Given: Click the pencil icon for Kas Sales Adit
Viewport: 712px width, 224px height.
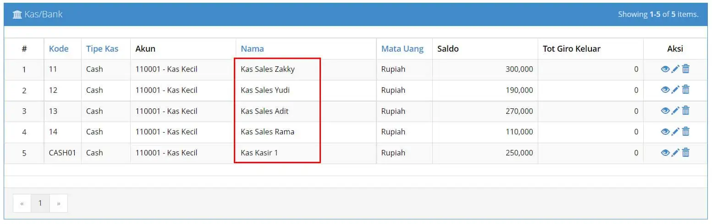Looking at the screenshot, I should (x=675, y=111).
